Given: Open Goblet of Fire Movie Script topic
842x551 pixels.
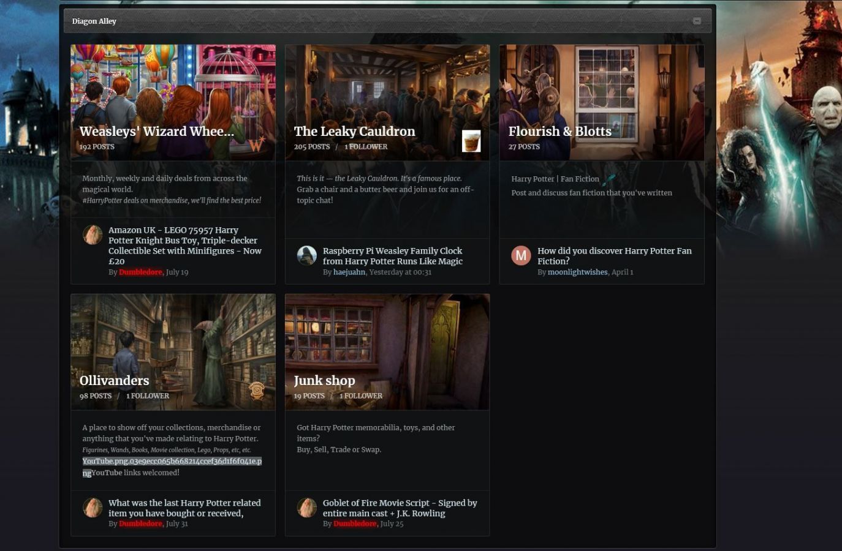Looking at the screenshot, I should 400,508.
